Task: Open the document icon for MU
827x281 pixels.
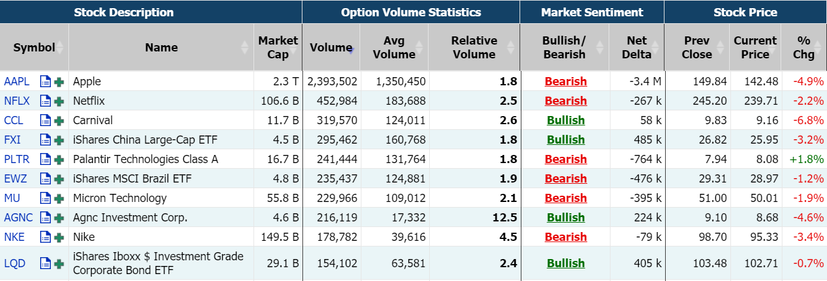Action: coord(45,198)
